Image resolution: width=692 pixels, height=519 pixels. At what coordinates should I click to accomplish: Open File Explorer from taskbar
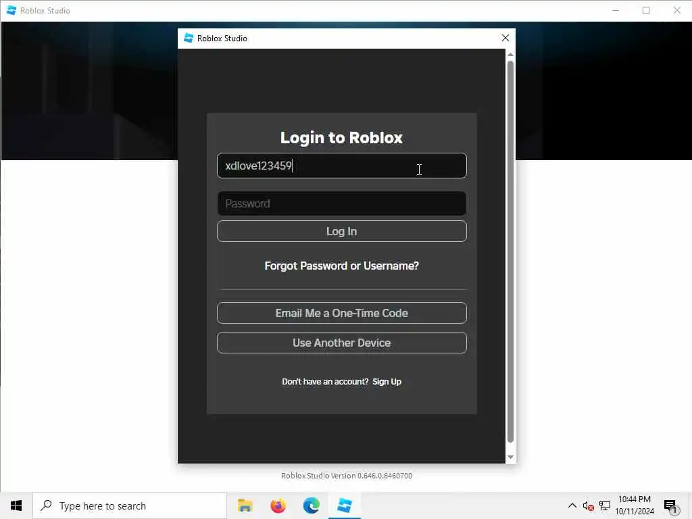click(245, 505)
